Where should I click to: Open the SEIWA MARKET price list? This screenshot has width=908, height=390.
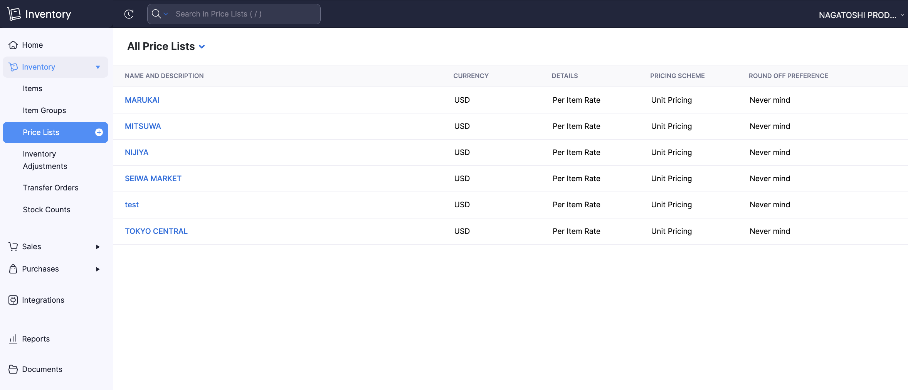[153, 178]
